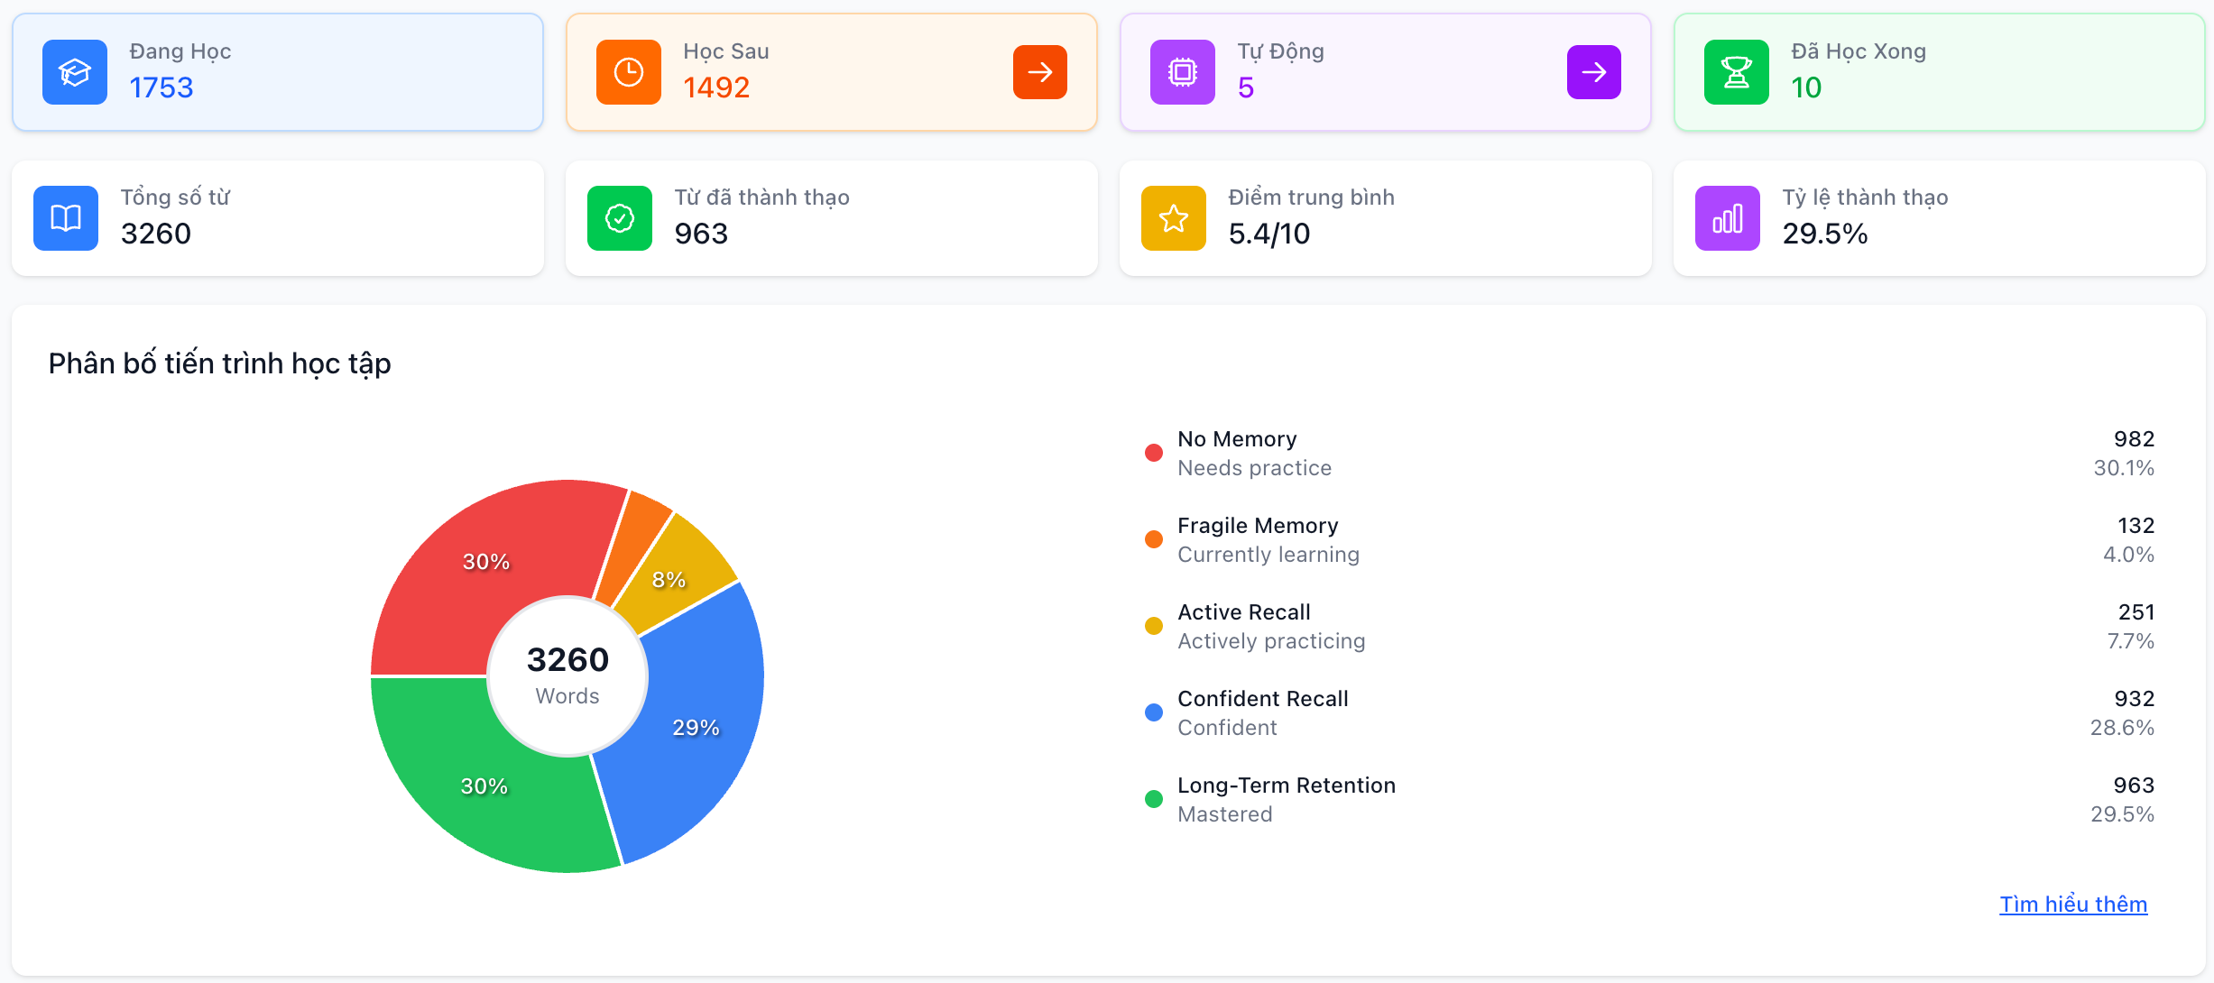Viewport: 2214px width, 983px height.
Task: Click the open book icon beside Tổng số từ
Action: pos(65,217)
